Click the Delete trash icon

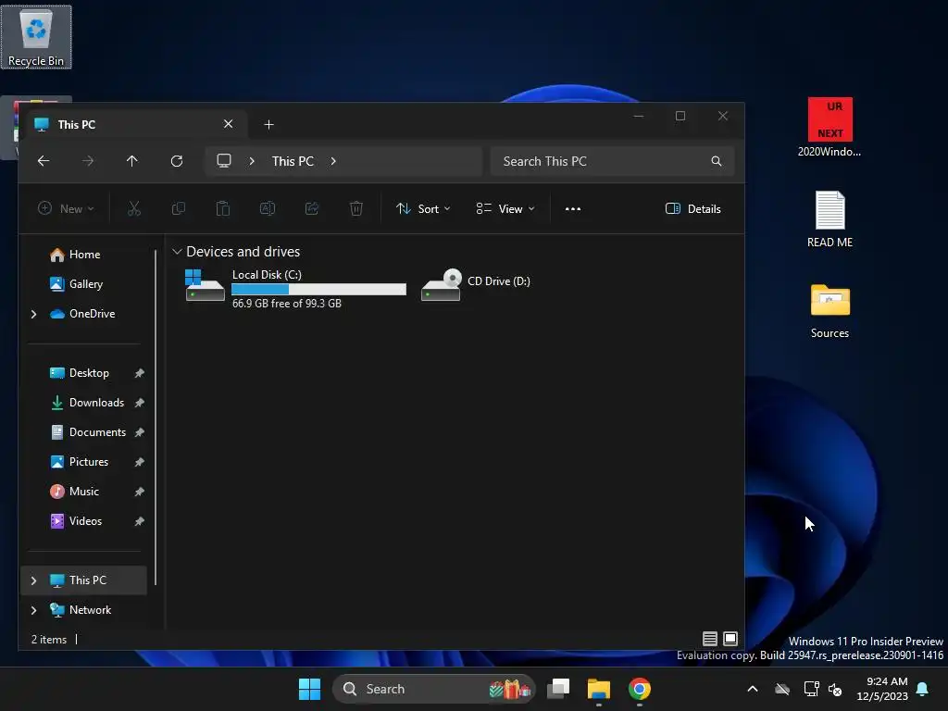356,208
